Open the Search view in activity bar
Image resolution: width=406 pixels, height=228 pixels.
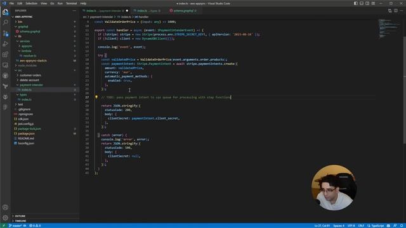pos(5,23)
